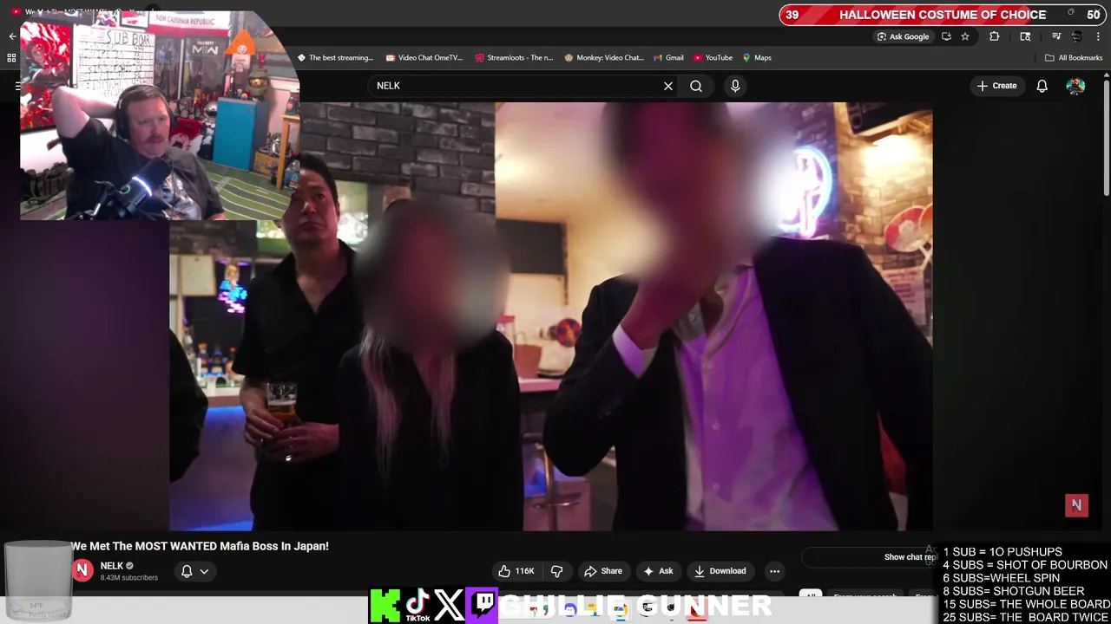
Task: Click the video title 'We Met The MOST WANTED Mafia Boss In Japan!'
Action: coord(200,546)
